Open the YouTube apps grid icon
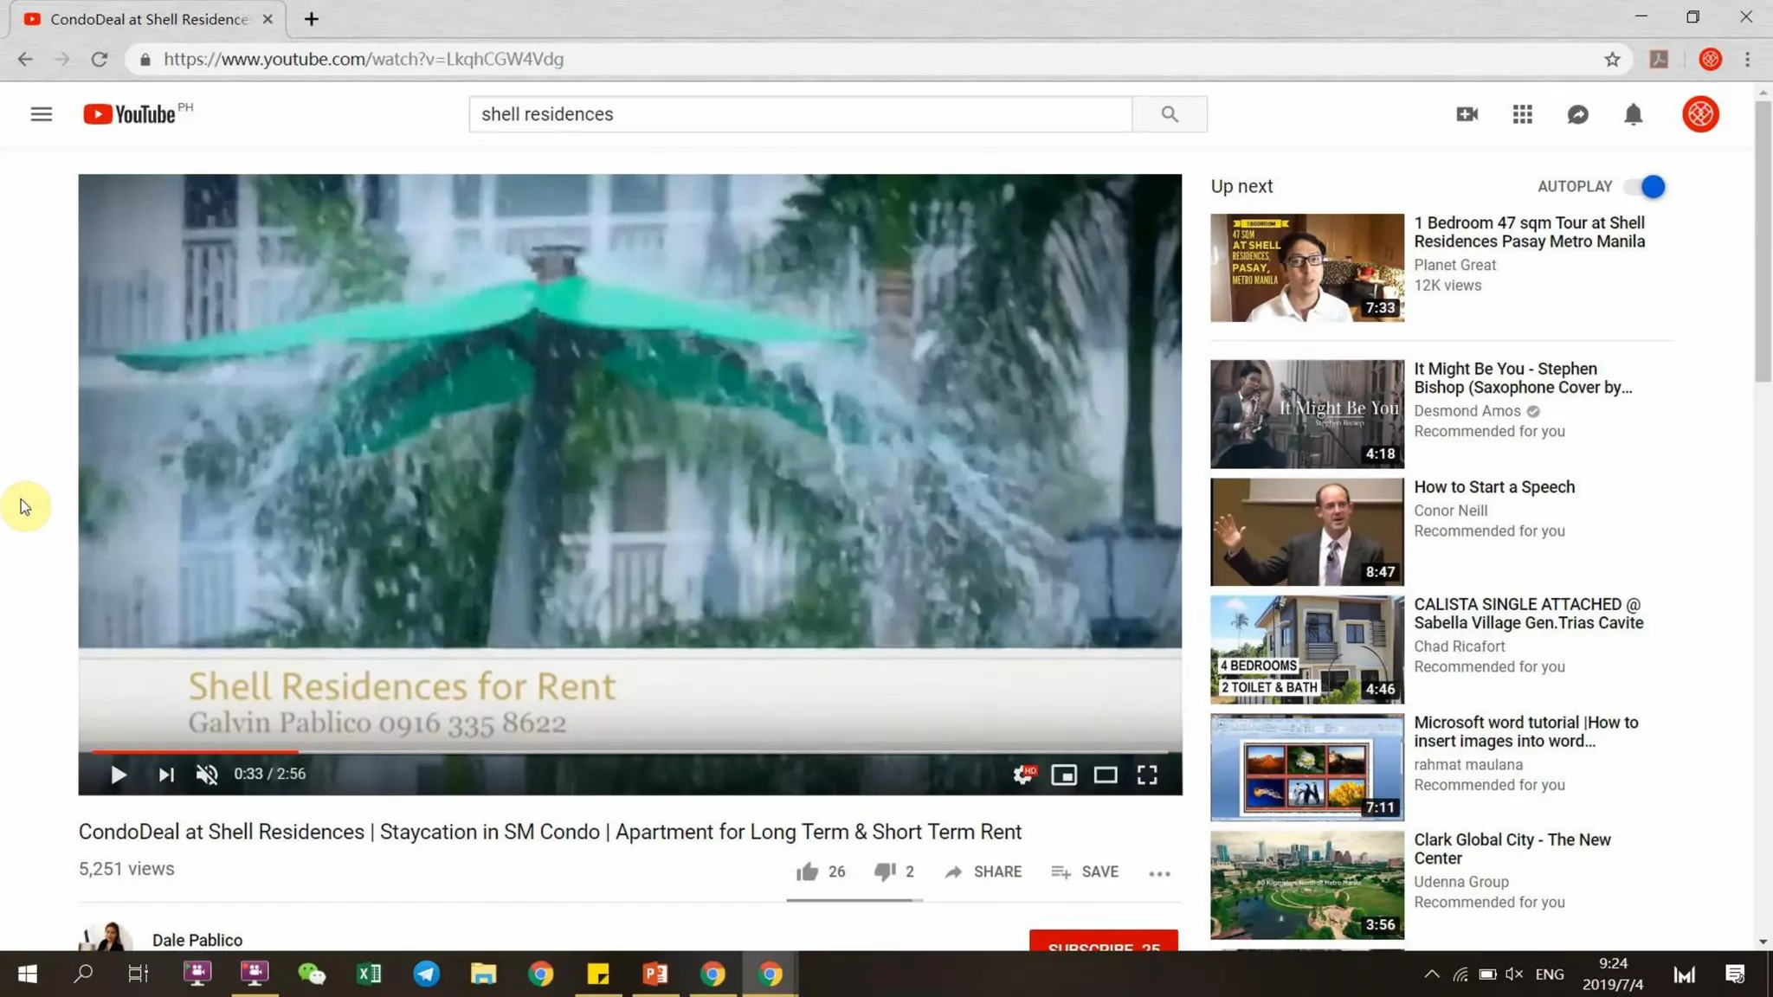This screenshot has height=997, width=1773. coord(1522,114)
